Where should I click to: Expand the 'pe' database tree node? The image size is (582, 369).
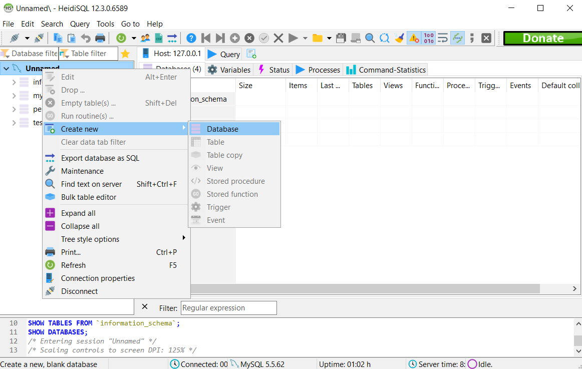(x=14, y=109)
